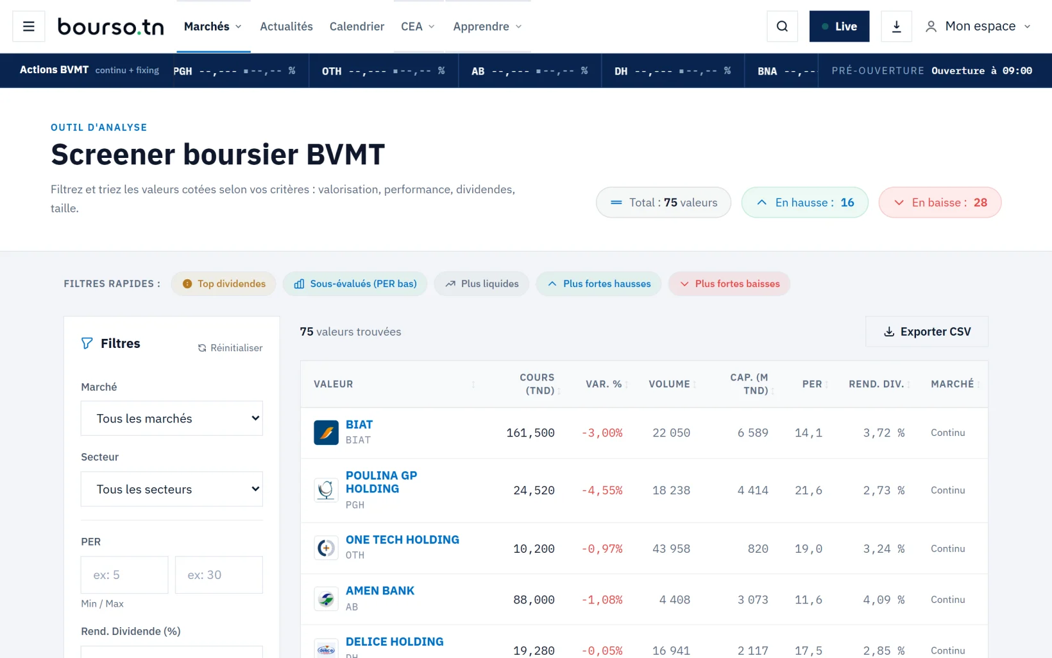The height and width of the screenshot is (658, 1052).
Task: Click the bourso.tn logo
Action: [110, 26]
